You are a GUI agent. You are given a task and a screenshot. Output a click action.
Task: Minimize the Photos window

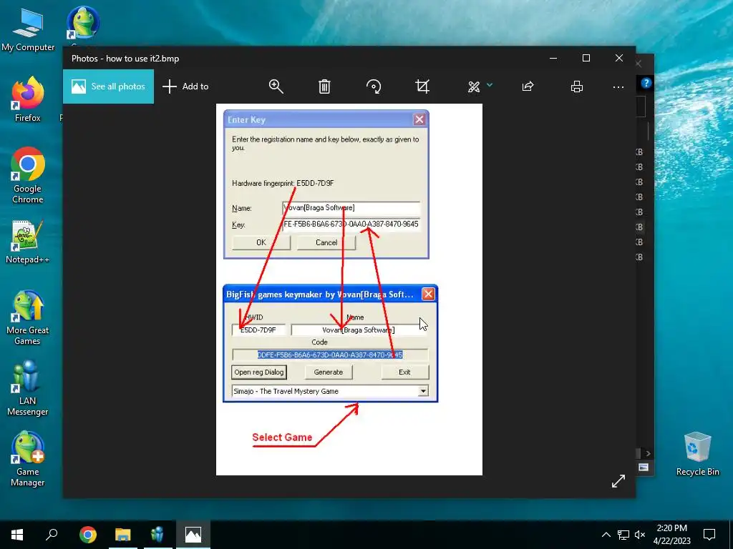553,58
